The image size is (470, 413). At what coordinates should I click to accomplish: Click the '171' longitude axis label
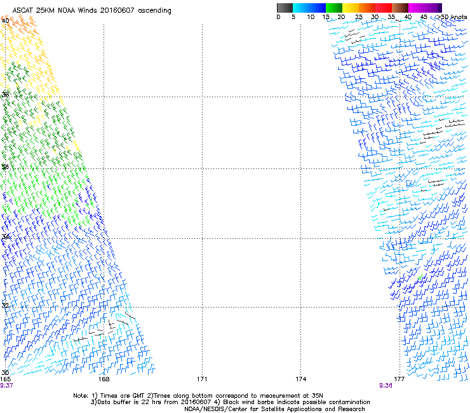tap(202, 379)
